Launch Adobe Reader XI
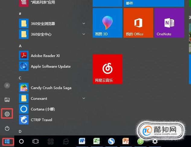This screenshot has height=147, width=191. 53,56
